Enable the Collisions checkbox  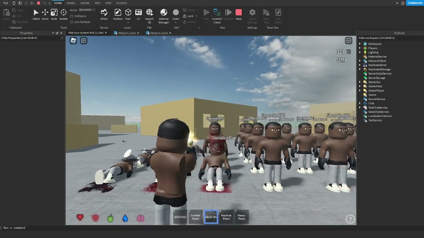click(72, 16)
